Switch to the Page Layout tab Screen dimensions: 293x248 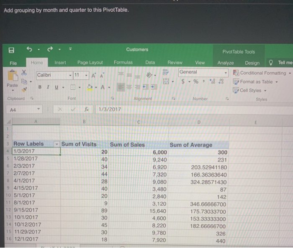click(90, 63)
